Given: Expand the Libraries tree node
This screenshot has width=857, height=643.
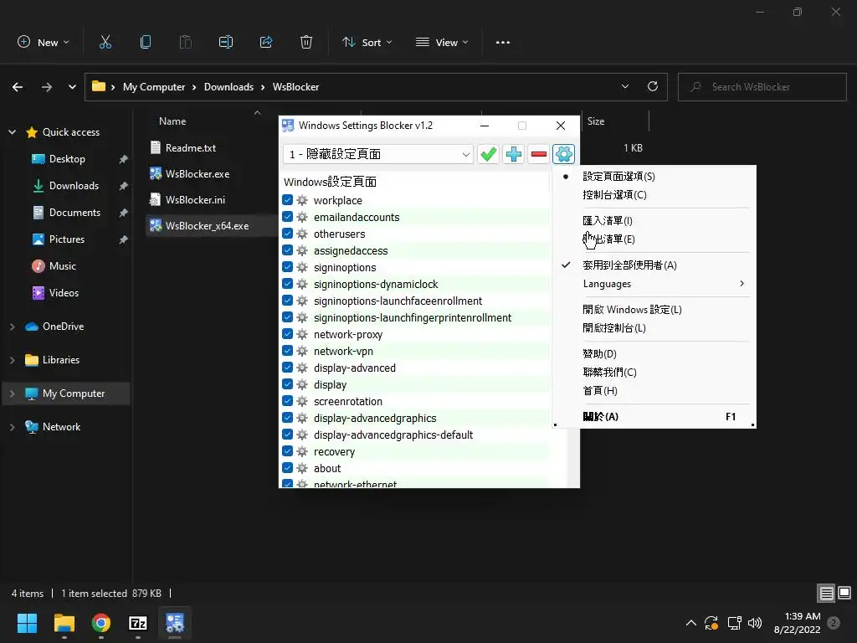Looking at the screenshot, I should click(x=12, y=360).
